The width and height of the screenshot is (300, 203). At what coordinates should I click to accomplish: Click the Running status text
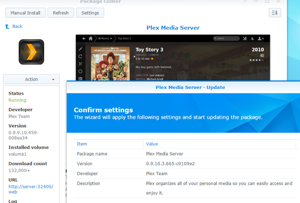[17, 100]
